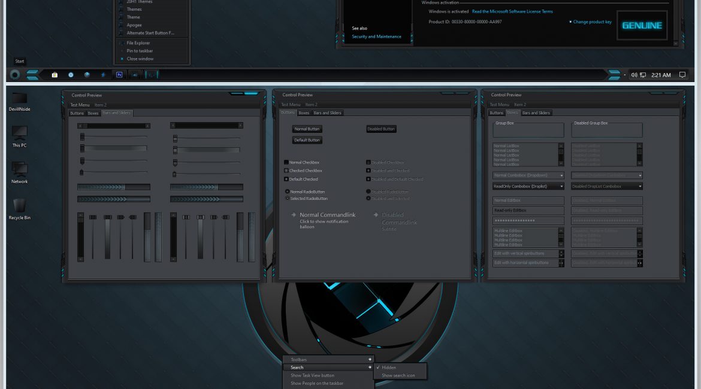Open the network tray icon
This screenshot has width=701, height=389.
click(643, 75)
